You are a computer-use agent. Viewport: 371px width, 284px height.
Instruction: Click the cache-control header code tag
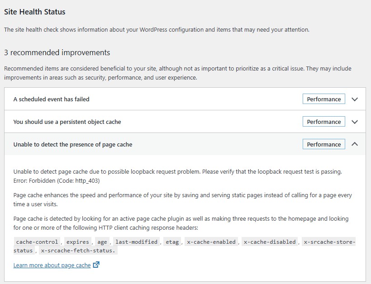pyautogui.click(x=37, y=242)
